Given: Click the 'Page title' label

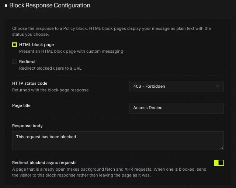Looking at the screenshot, I should pyautogui.click(x=21, y=105).
